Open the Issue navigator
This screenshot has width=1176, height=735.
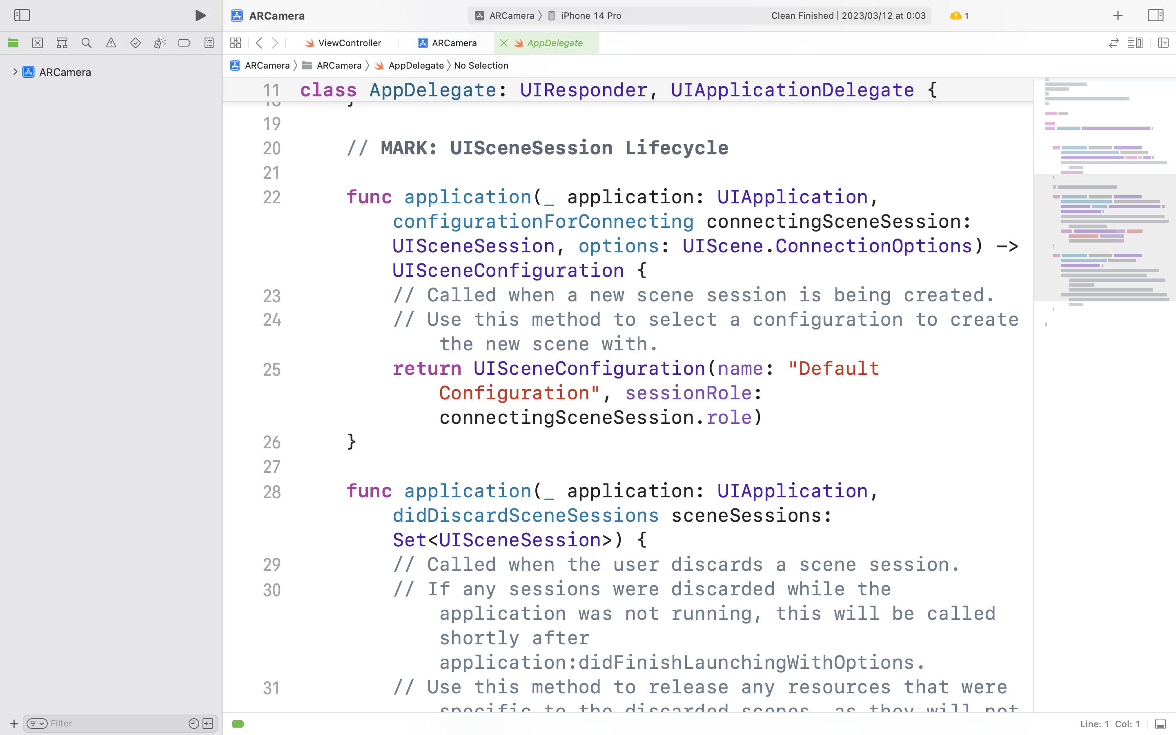(111, 43)
